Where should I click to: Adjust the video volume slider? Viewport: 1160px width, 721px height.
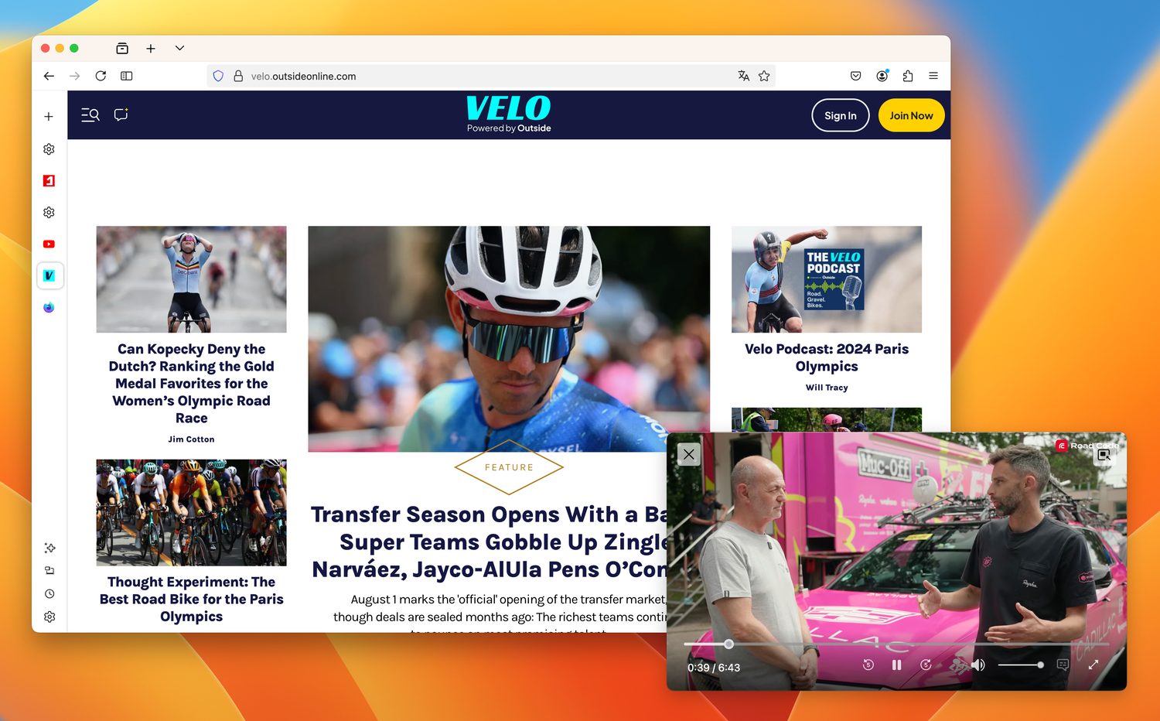[1021, 665]
